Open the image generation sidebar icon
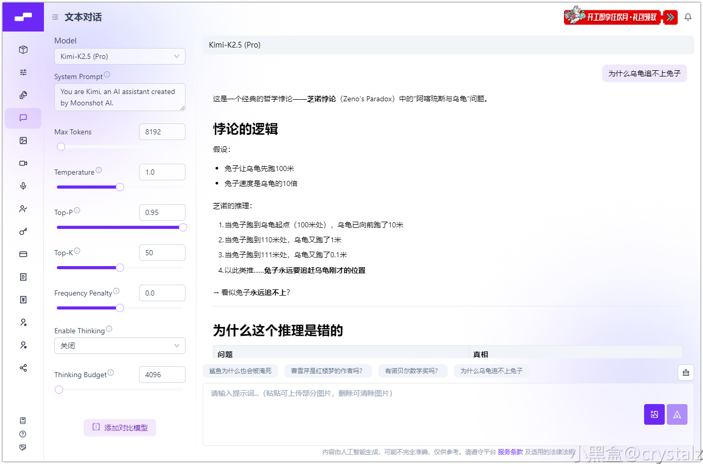The height and width of the screenshot is (464, 703). (23, 141)
